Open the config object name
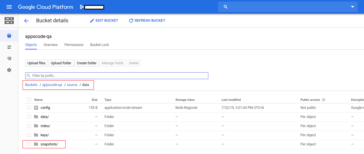The image size is (364, 154). [45, 108]
